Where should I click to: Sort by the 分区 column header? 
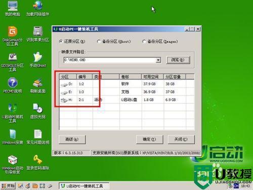tap(68, 77)
